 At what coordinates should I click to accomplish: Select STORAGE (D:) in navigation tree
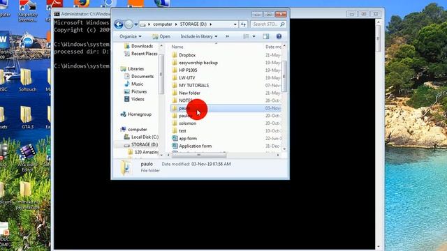(141, 145)
